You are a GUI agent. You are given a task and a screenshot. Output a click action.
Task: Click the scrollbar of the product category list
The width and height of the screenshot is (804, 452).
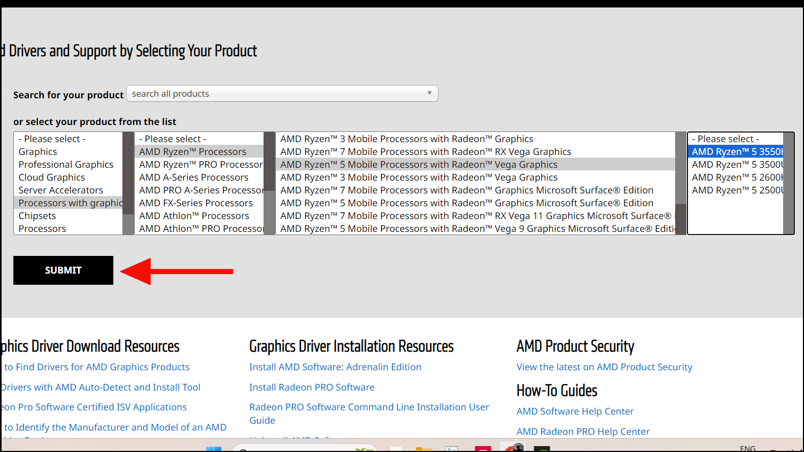[128, 183]
